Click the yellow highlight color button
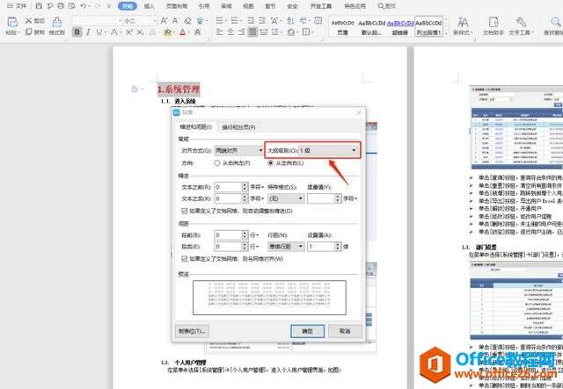 pyautogui.click(x=167, y=32)
